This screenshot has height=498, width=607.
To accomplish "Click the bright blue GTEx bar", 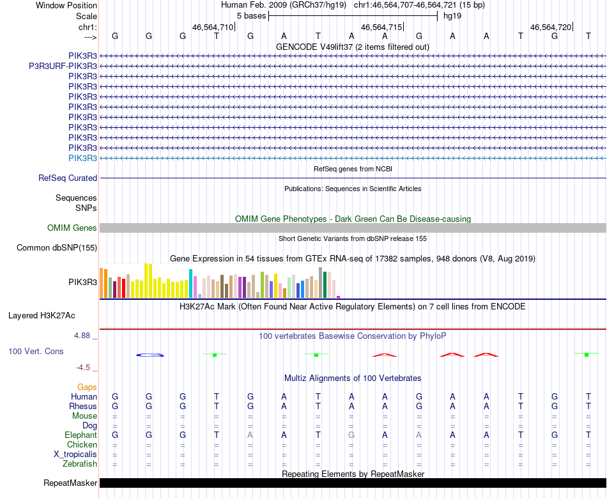I will coord(303,290).
